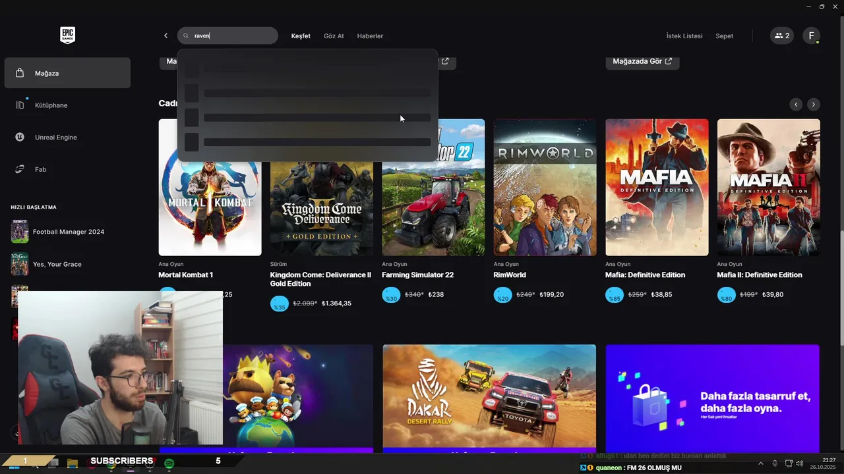Click the Farming Simulator 22 title
This screenshot has width=844, height=474.
(x=417, y=275)
